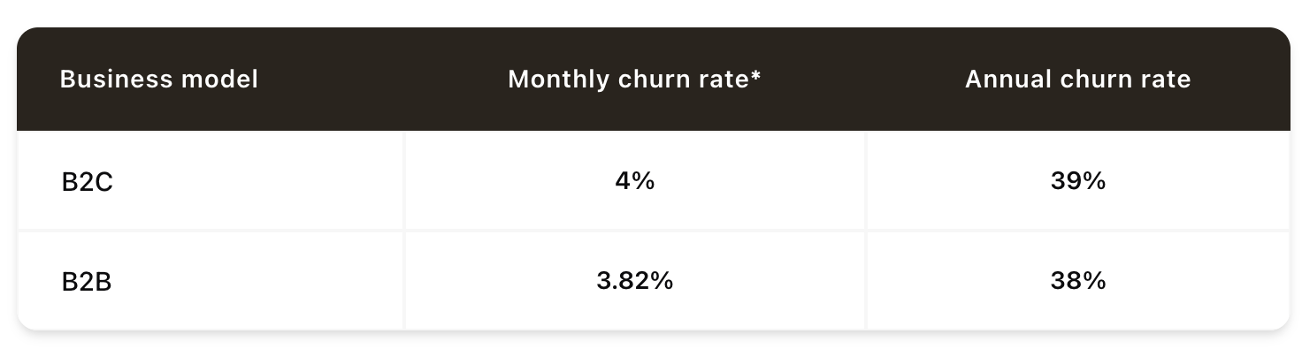The height and width of the screenshot is (364, 1302).
Task: Click the percent sign after 3.82
Action: (661, 282)
